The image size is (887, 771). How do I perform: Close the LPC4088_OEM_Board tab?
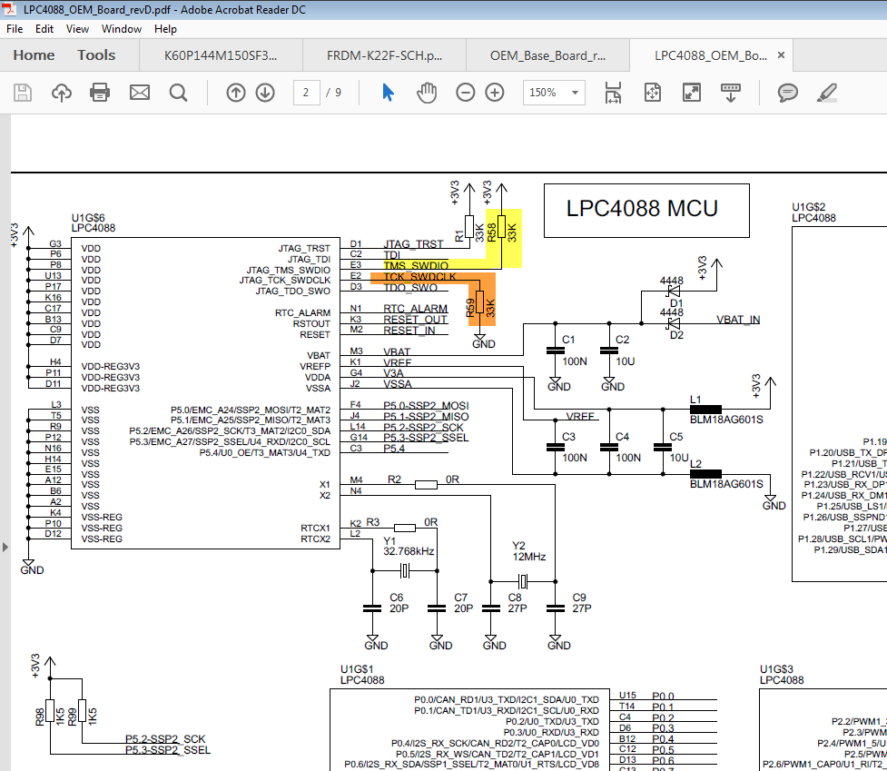781,54
